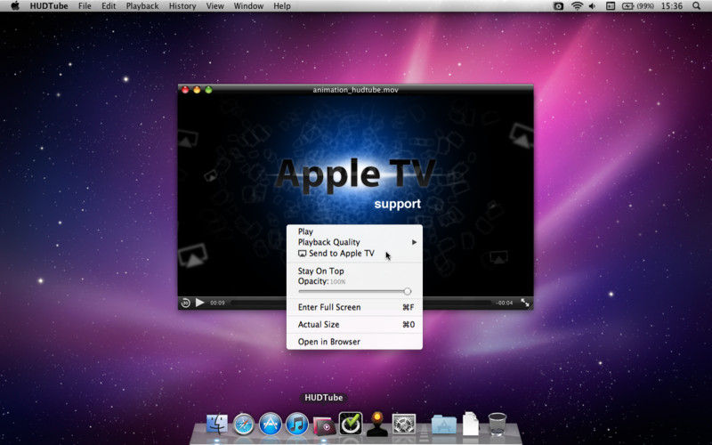Screen dimensions: 712x445
Task: Click the HUDTube checkmark dock icon
Action: click(x=351, y=424)
